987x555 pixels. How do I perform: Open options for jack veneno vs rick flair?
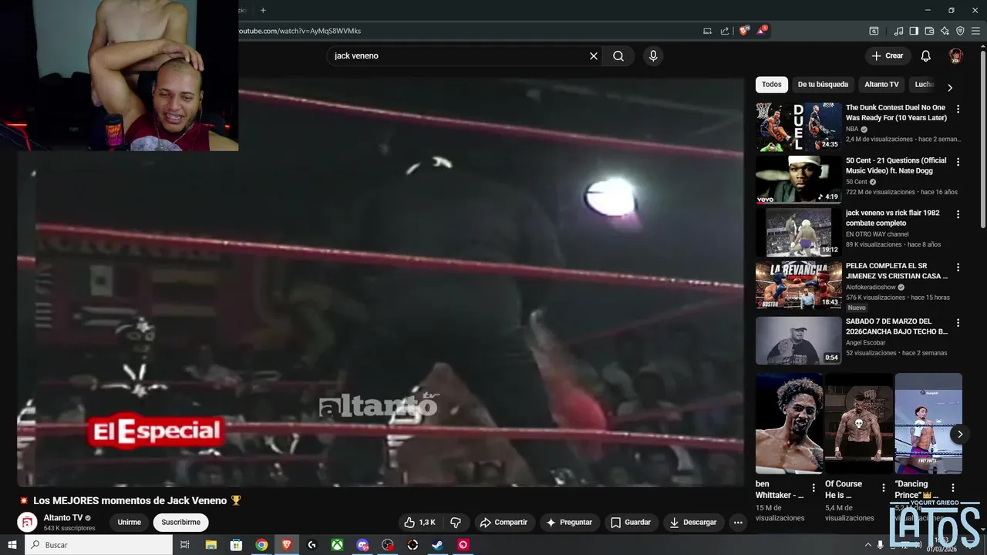(958, 214)
